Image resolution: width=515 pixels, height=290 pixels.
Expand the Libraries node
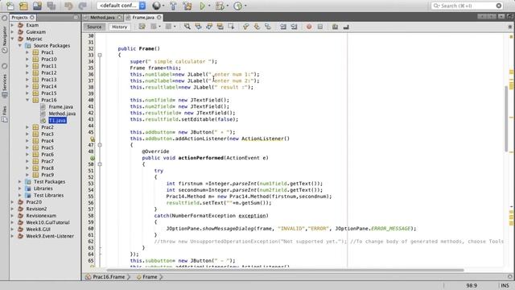click(x=20, y=188)
